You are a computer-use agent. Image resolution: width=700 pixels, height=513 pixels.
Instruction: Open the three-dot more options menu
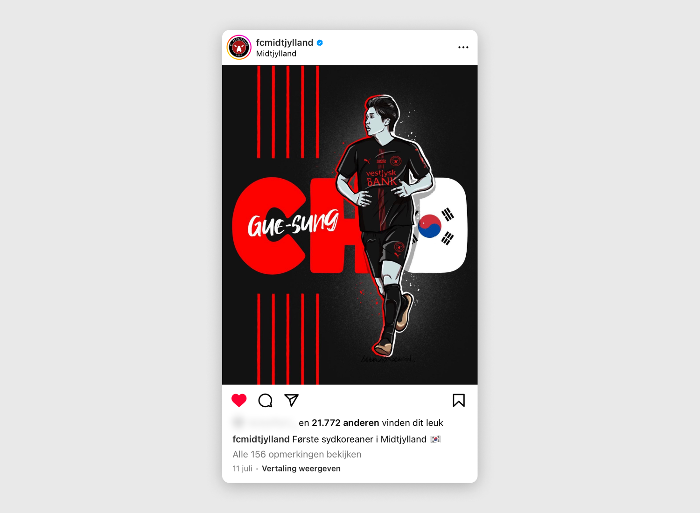[x=463, y=47]
